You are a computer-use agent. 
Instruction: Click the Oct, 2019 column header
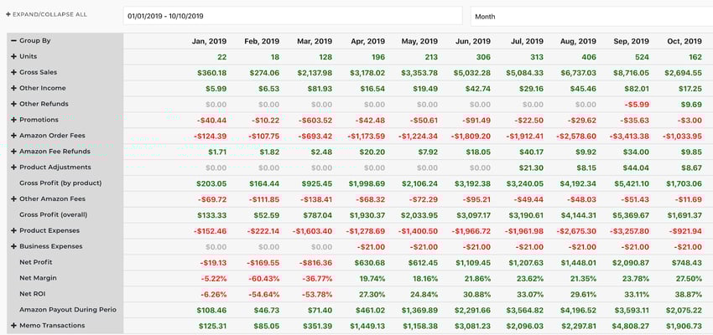pyautogui.click(x=684, y=41)
